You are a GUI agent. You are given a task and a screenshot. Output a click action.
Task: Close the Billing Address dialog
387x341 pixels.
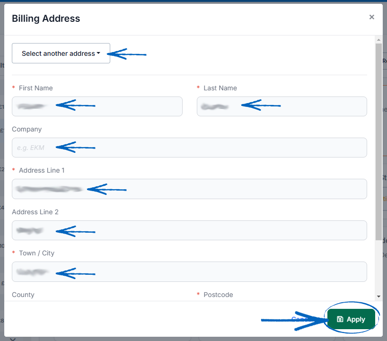[x=371, y=17]
